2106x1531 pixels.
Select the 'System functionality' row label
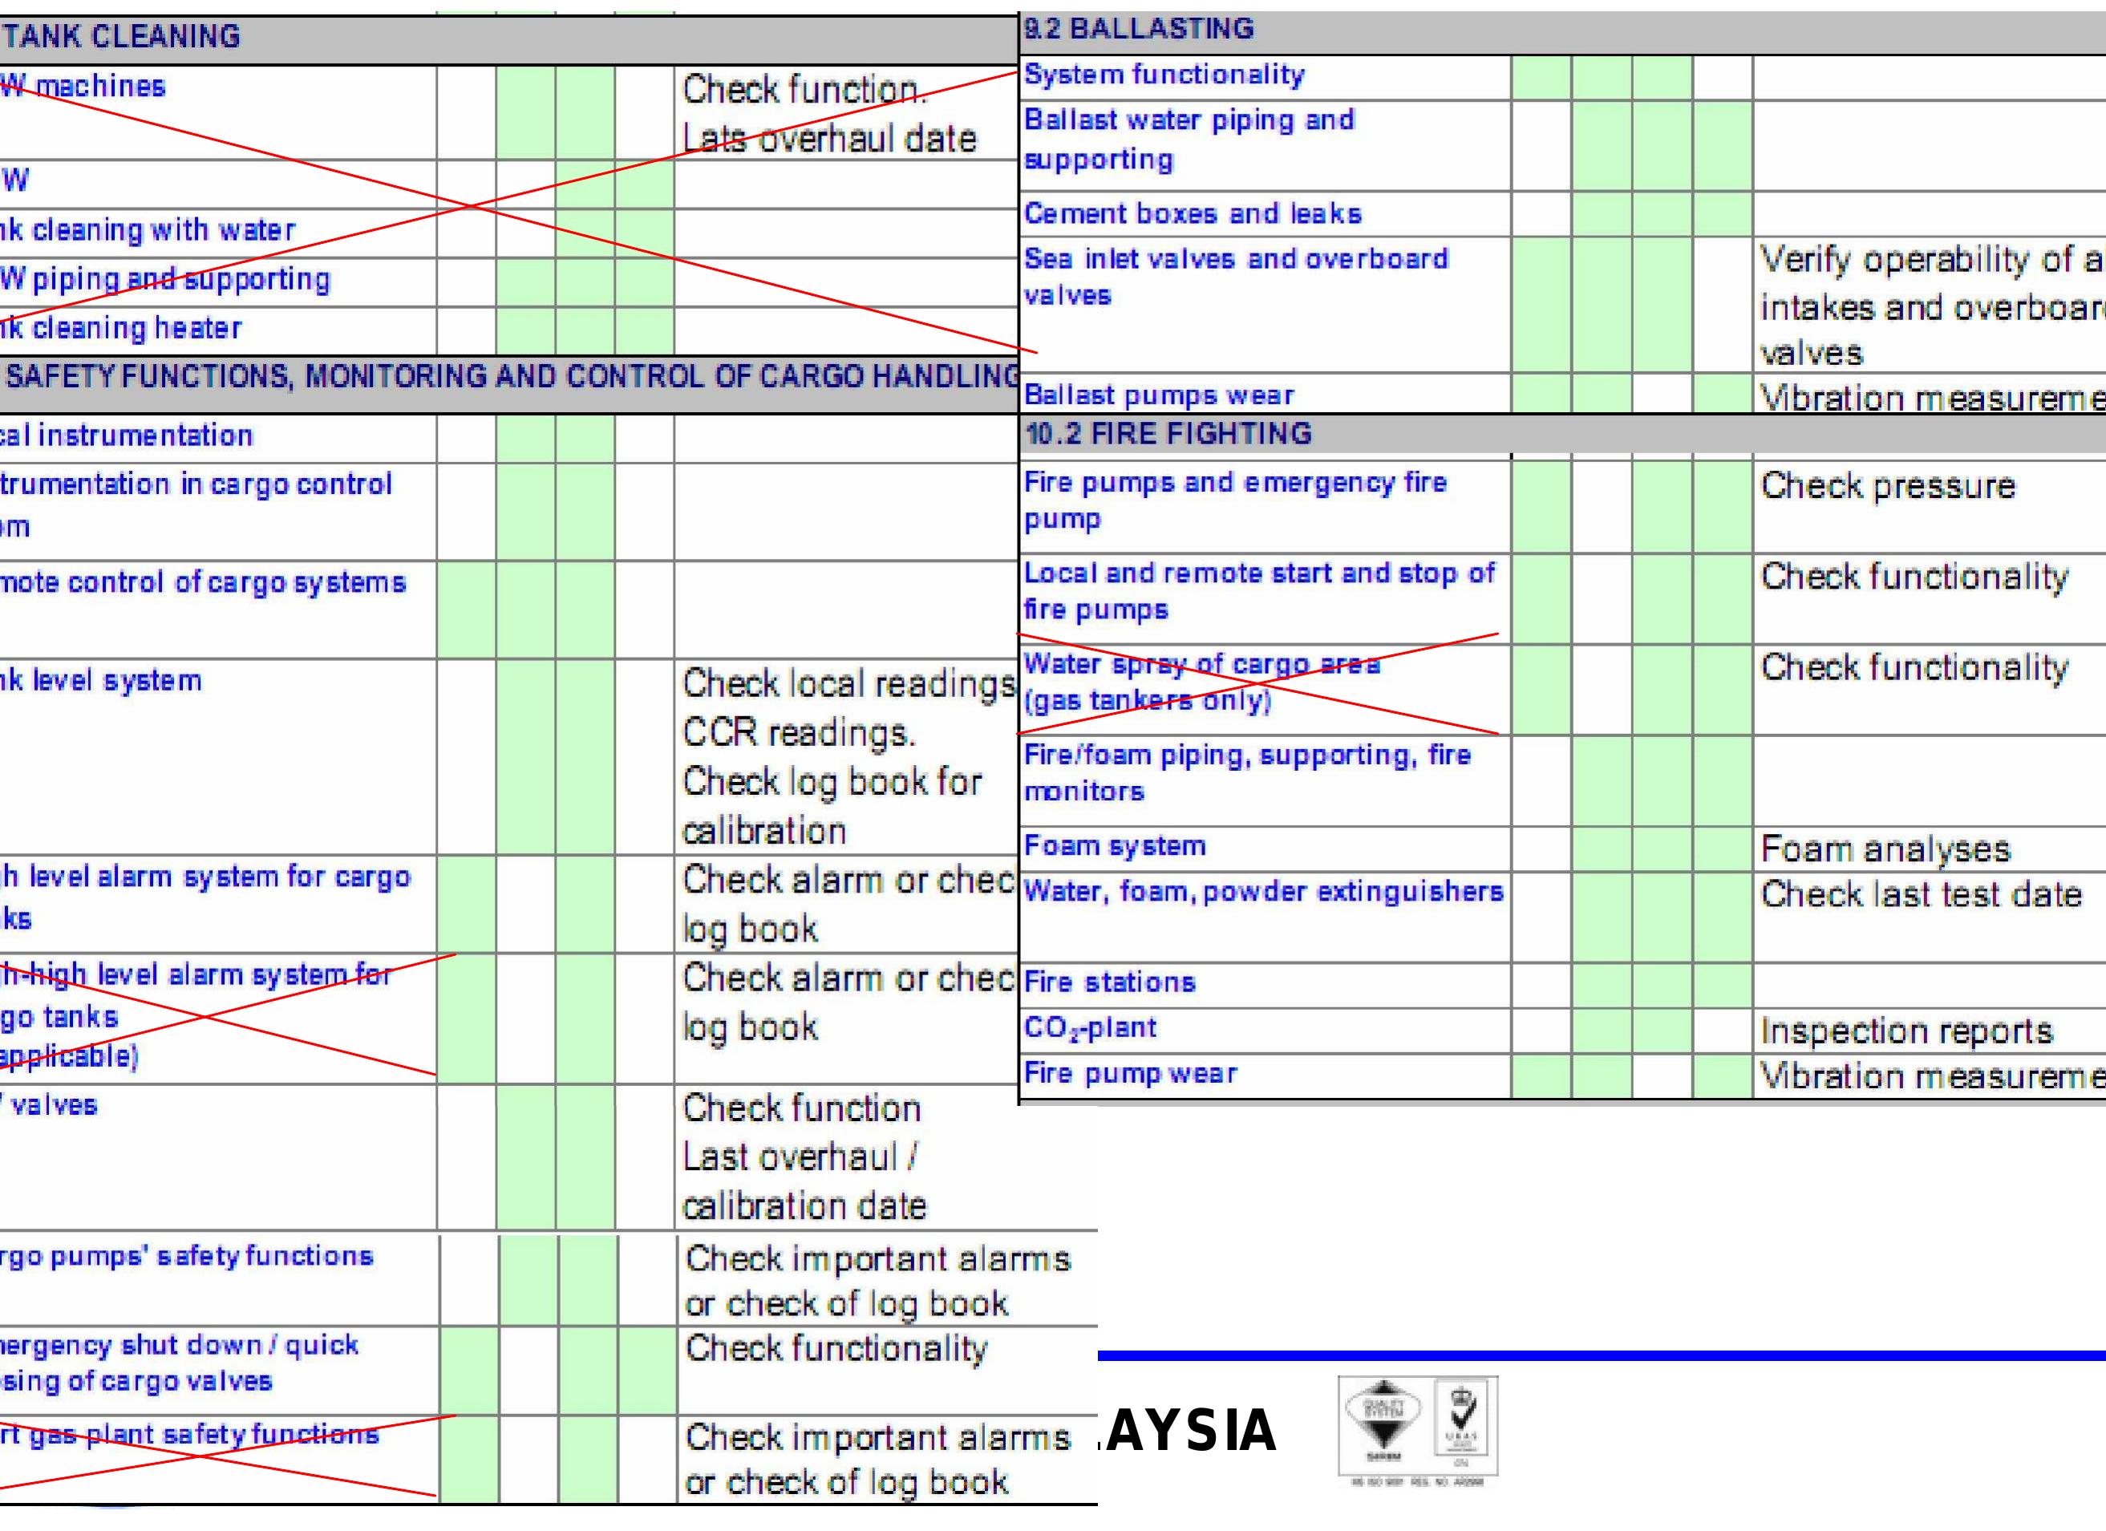pyautogui.click(x=1164, y=75)
